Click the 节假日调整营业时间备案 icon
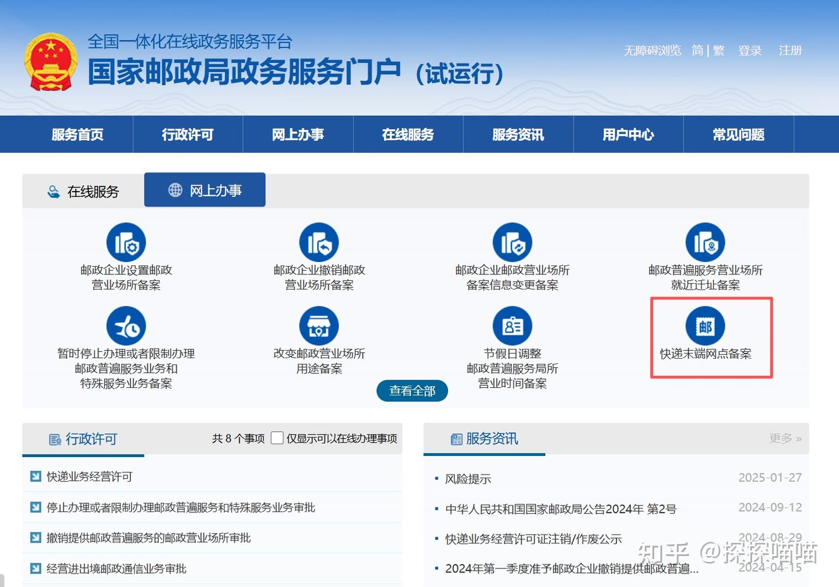 tap(512, 326)
